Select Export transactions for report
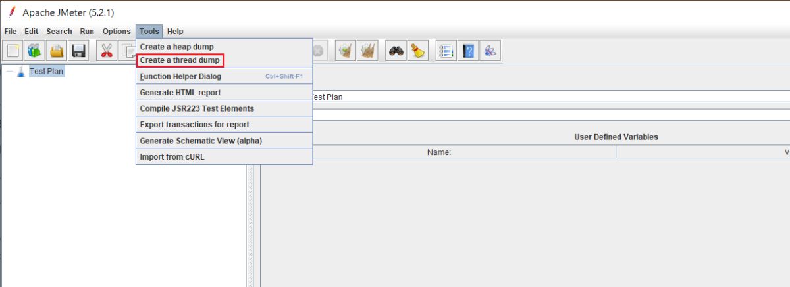The height and width of the screenshot is (287, 790). (224, 124)
